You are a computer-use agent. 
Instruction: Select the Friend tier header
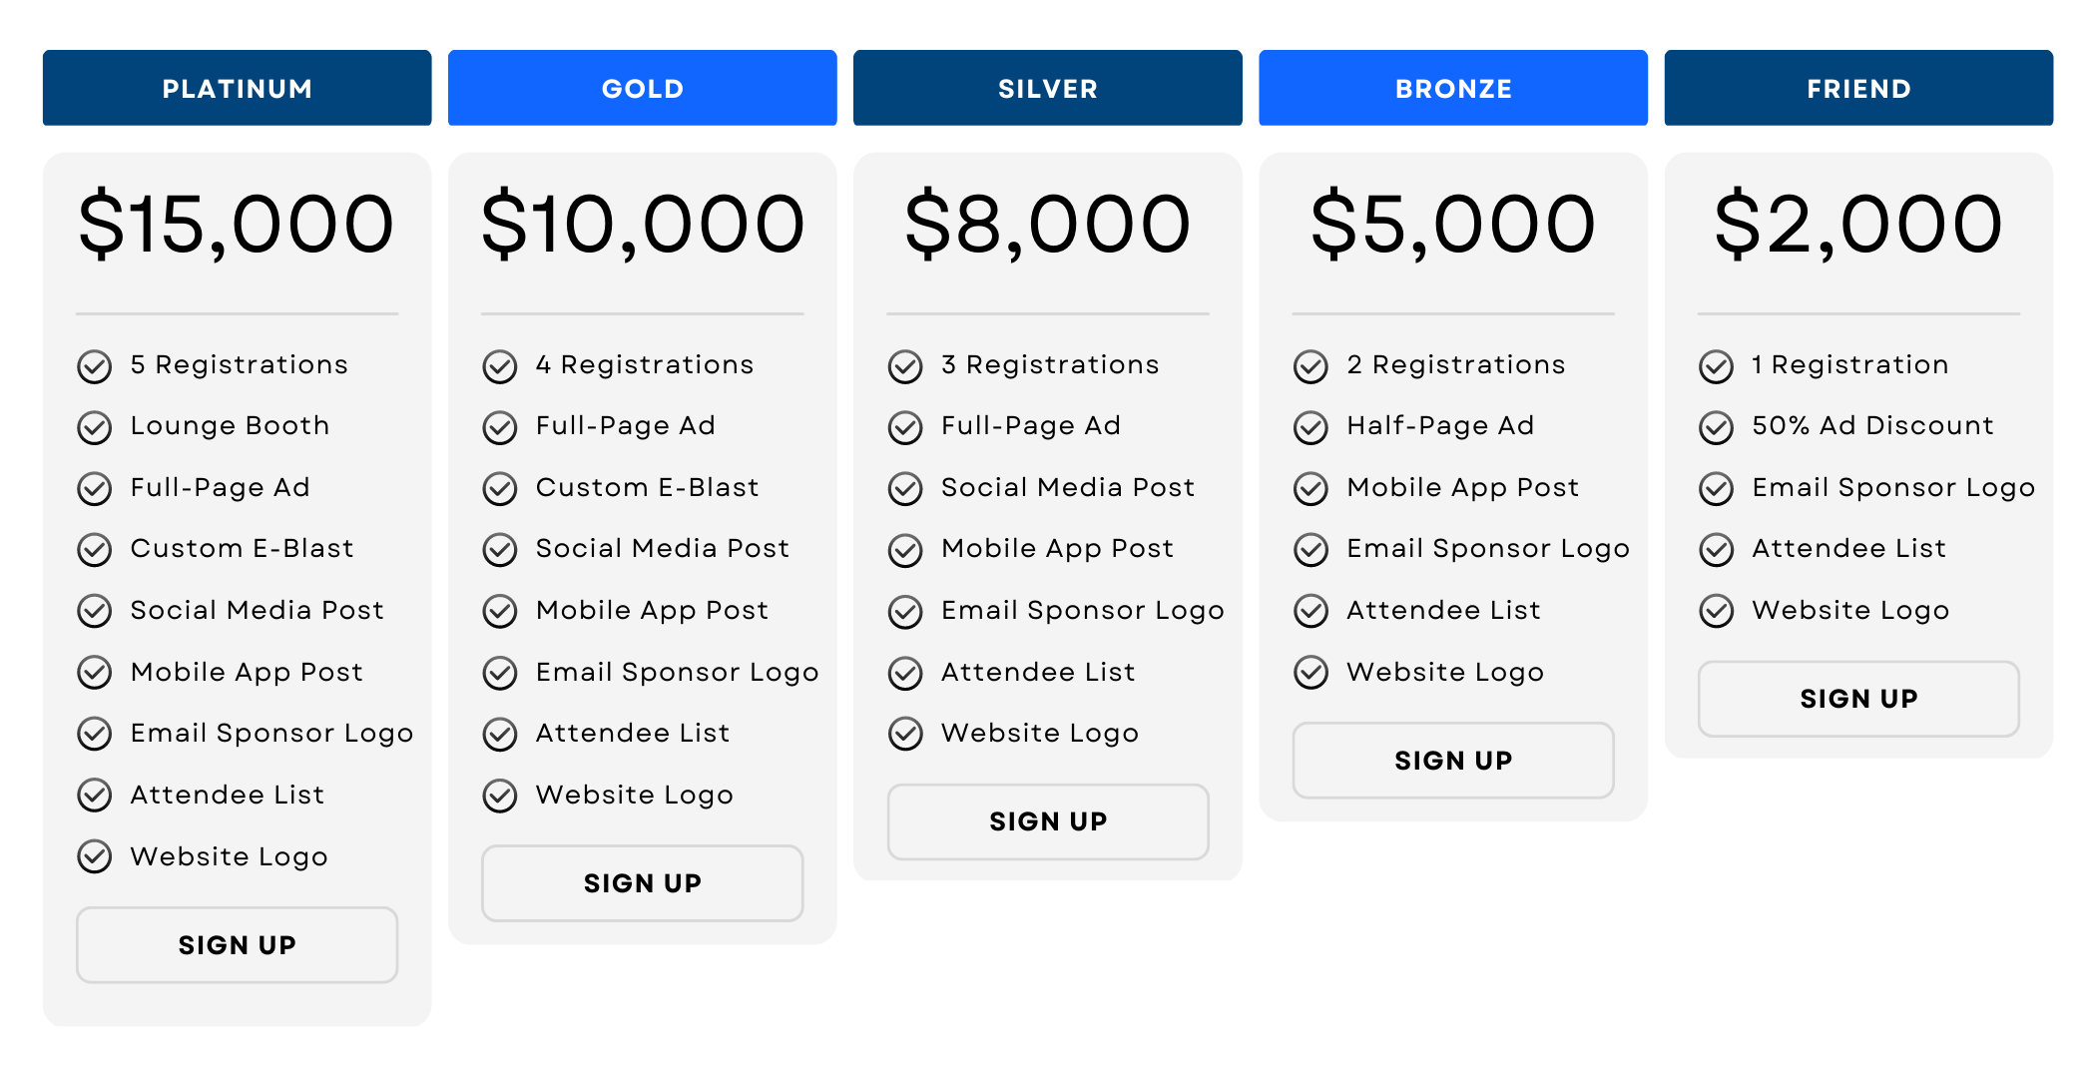coord(1858,88)
